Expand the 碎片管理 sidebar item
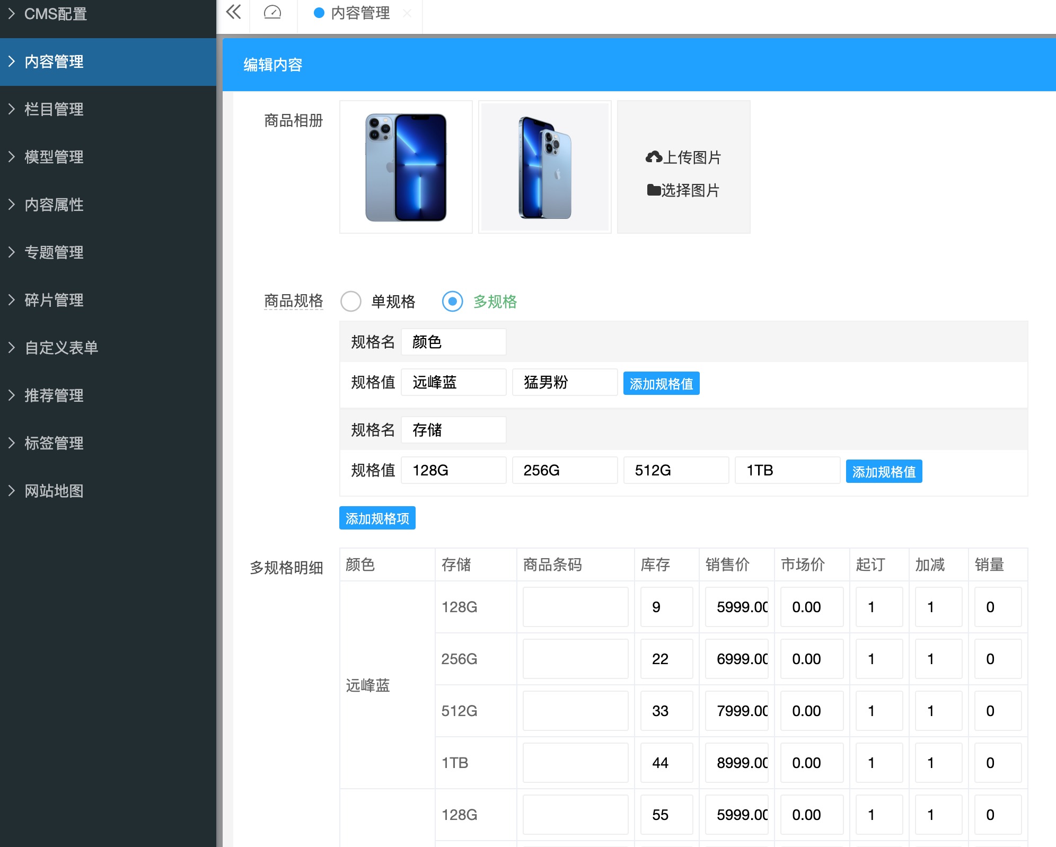The image size is (1056, 847). (x=108, y=300)
